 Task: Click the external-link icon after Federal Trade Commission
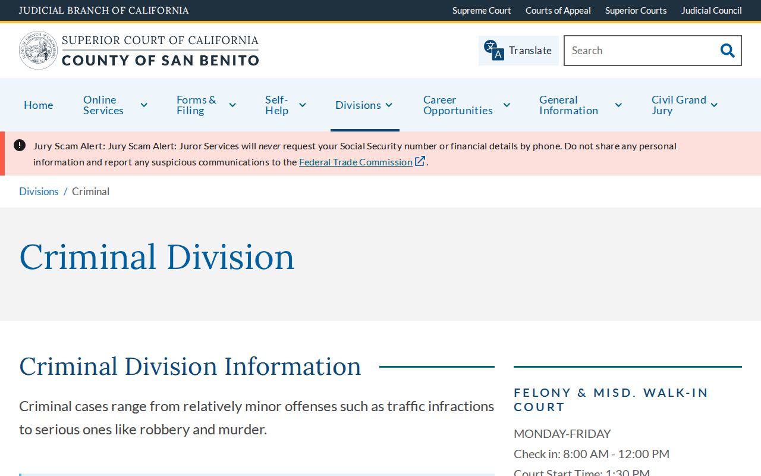point(420,161)
